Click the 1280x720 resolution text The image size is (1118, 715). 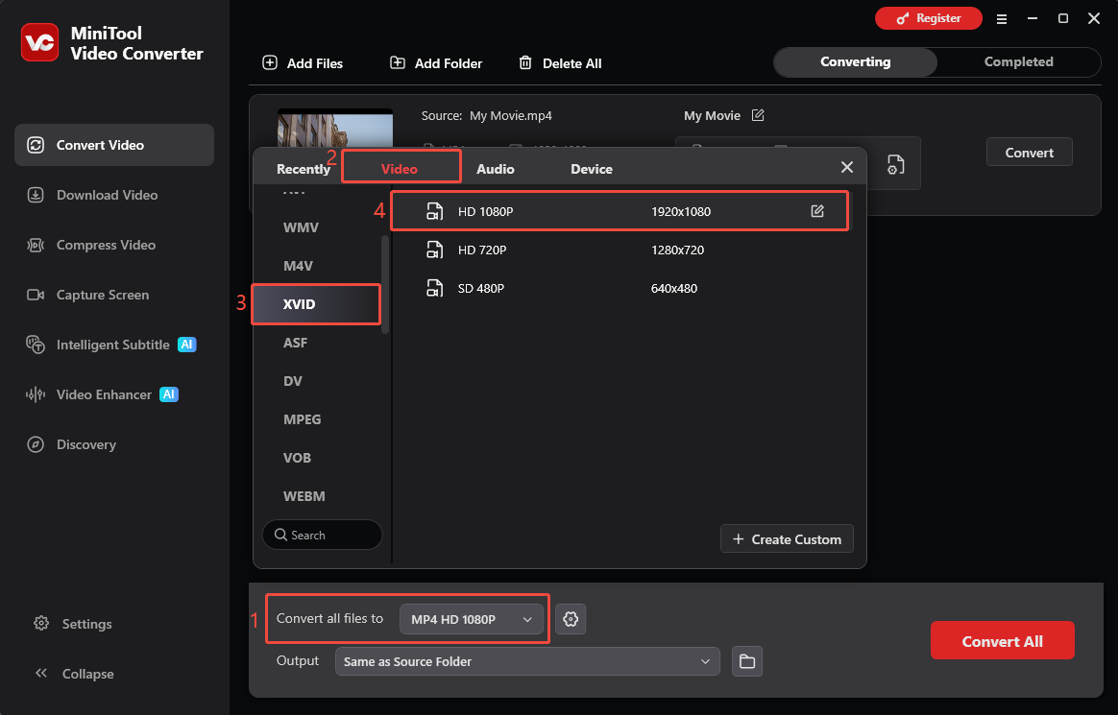(677, 250)
